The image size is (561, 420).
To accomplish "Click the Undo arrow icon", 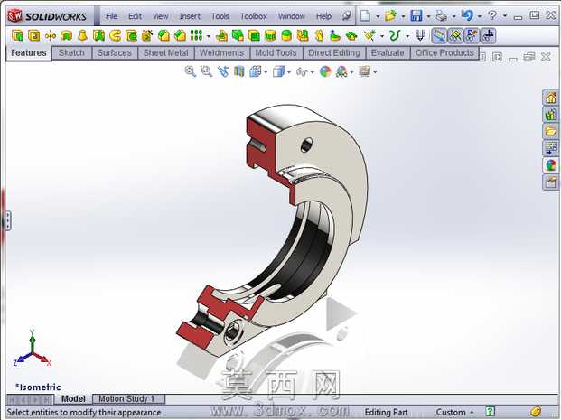I will [x=467, y=15].
